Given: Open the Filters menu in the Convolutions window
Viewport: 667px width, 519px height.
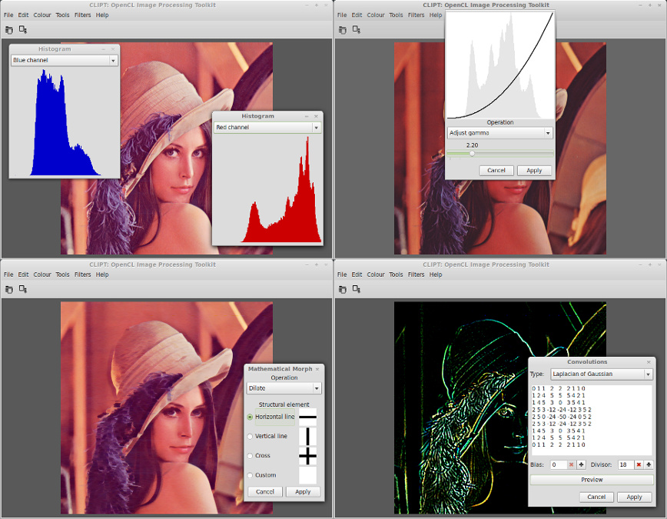Looking at the screenshot, I should pos(416,274).
